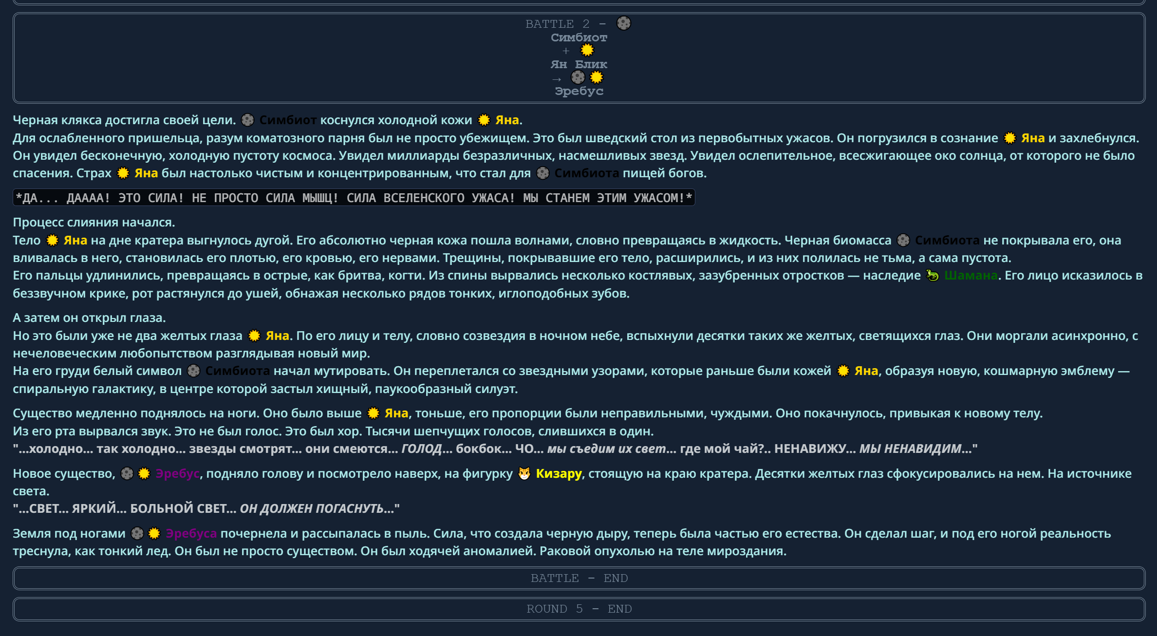Click the moon icon above Эребус in header
Viewport: 1157px width, 636px height.
coord(578,77)
